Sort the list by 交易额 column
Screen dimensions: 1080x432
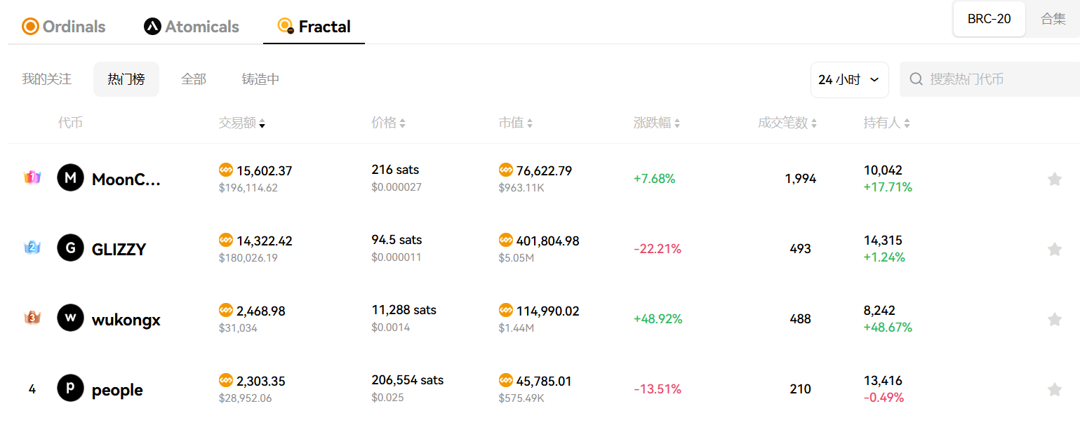[x=241, y=123]
